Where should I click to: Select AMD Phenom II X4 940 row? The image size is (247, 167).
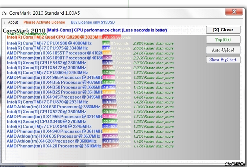(x=54, y=131)
